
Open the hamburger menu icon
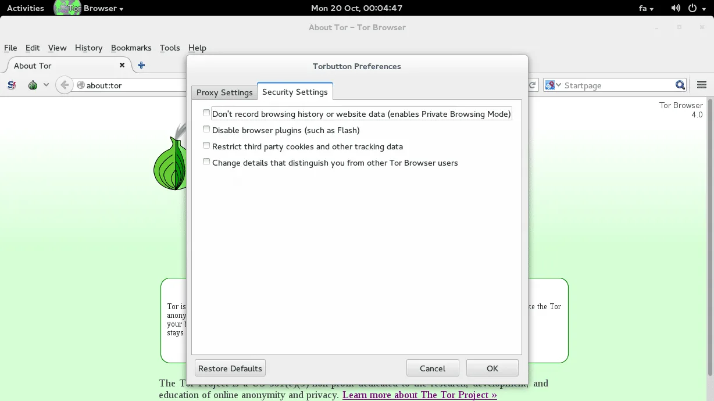tap(702, 85)
